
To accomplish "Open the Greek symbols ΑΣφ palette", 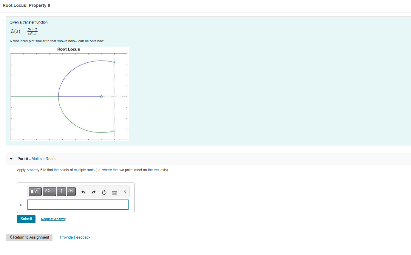I will coord(50,191).
